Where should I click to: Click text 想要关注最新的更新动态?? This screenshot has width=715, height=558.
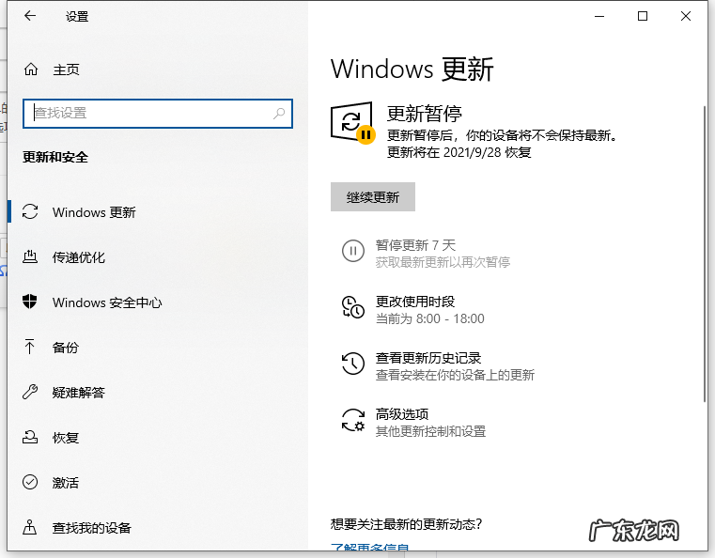point(406,524)
